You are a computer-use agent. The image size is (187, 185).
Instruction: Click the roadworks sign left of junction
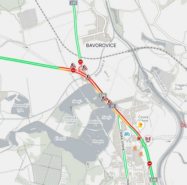tap(73, 65)
